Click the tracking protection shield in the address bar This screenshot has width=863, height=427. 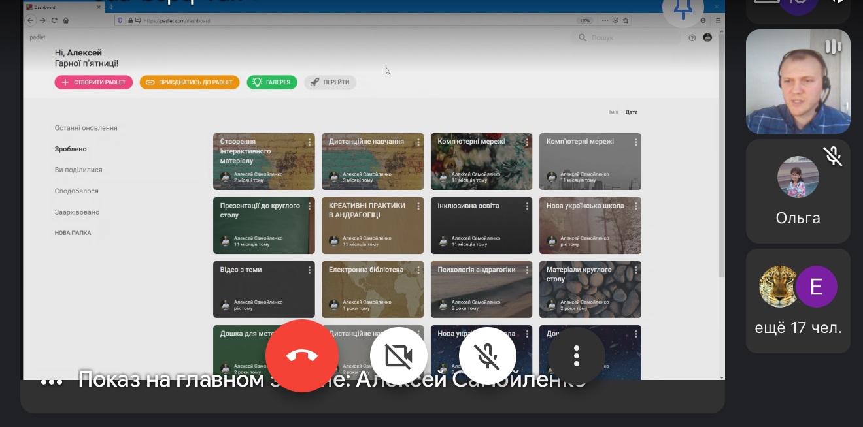(120, 20)
